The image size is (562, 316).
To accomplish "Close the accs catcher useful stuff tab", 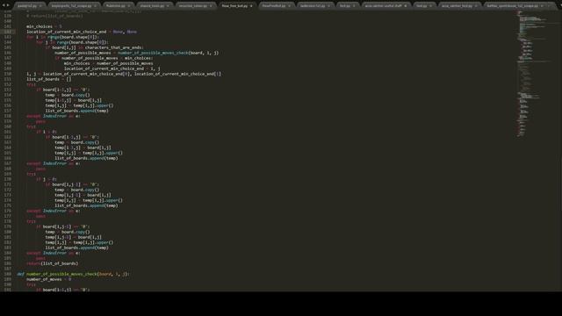I will click(x=406, y=6).
